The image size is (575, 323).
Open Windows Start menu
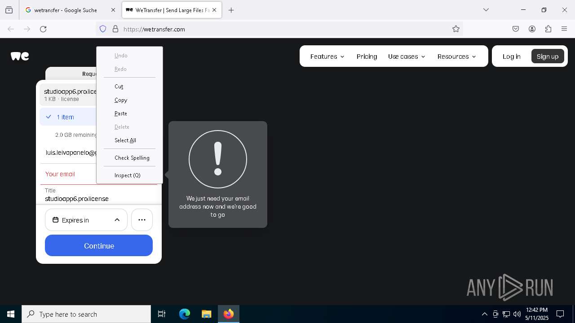click(x=11, y=314)
